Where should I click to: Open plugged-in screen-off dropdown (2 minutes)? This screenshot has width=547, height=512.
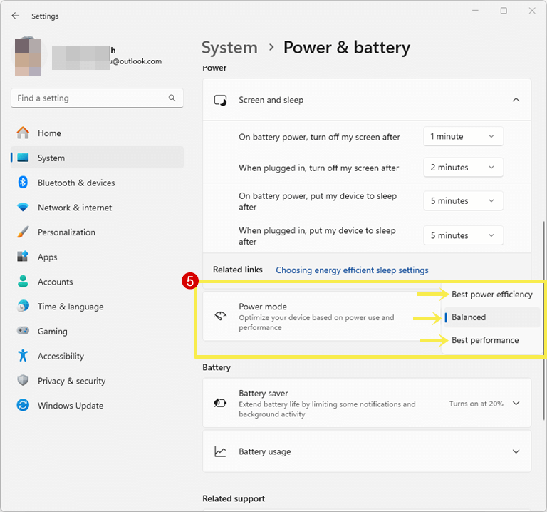coord(463,168)
